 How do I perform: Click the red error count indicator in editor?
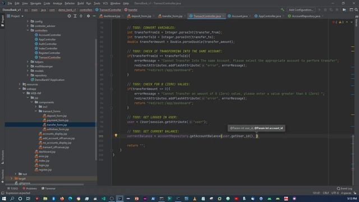[334, 22]
